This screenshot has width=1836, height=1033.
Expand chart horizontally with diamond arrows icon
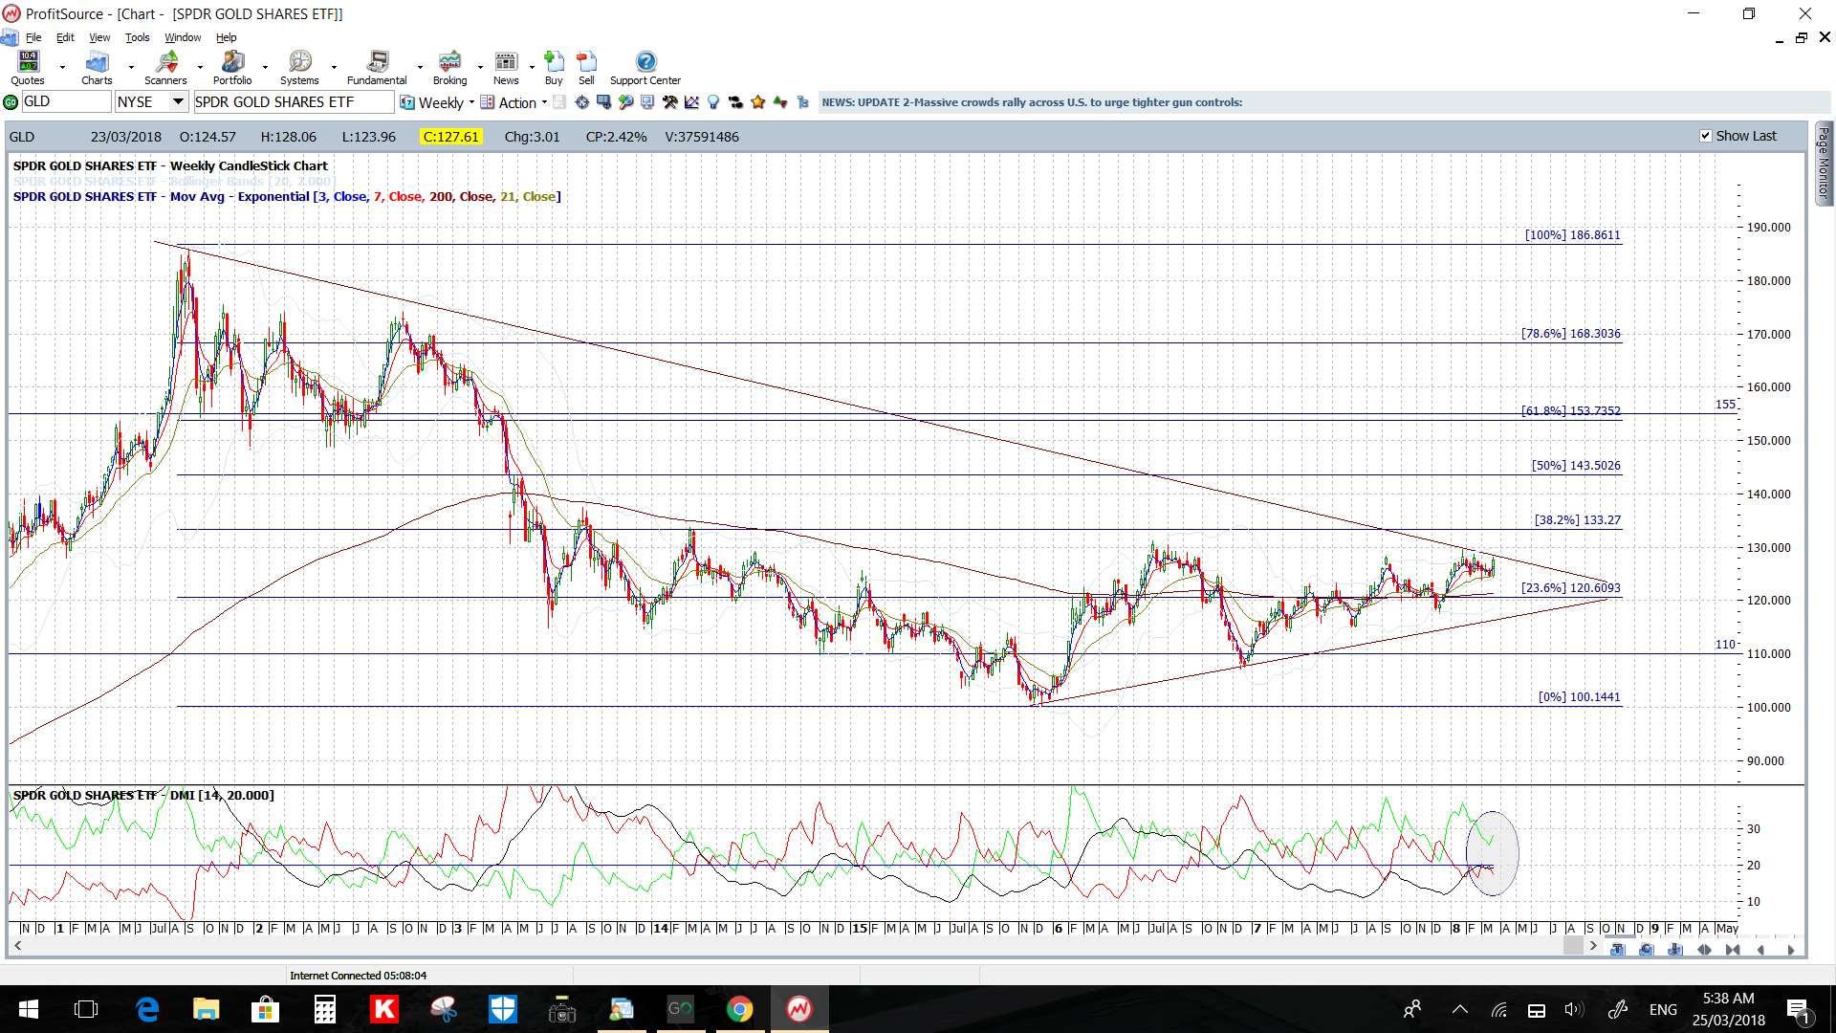(1704, 950)
